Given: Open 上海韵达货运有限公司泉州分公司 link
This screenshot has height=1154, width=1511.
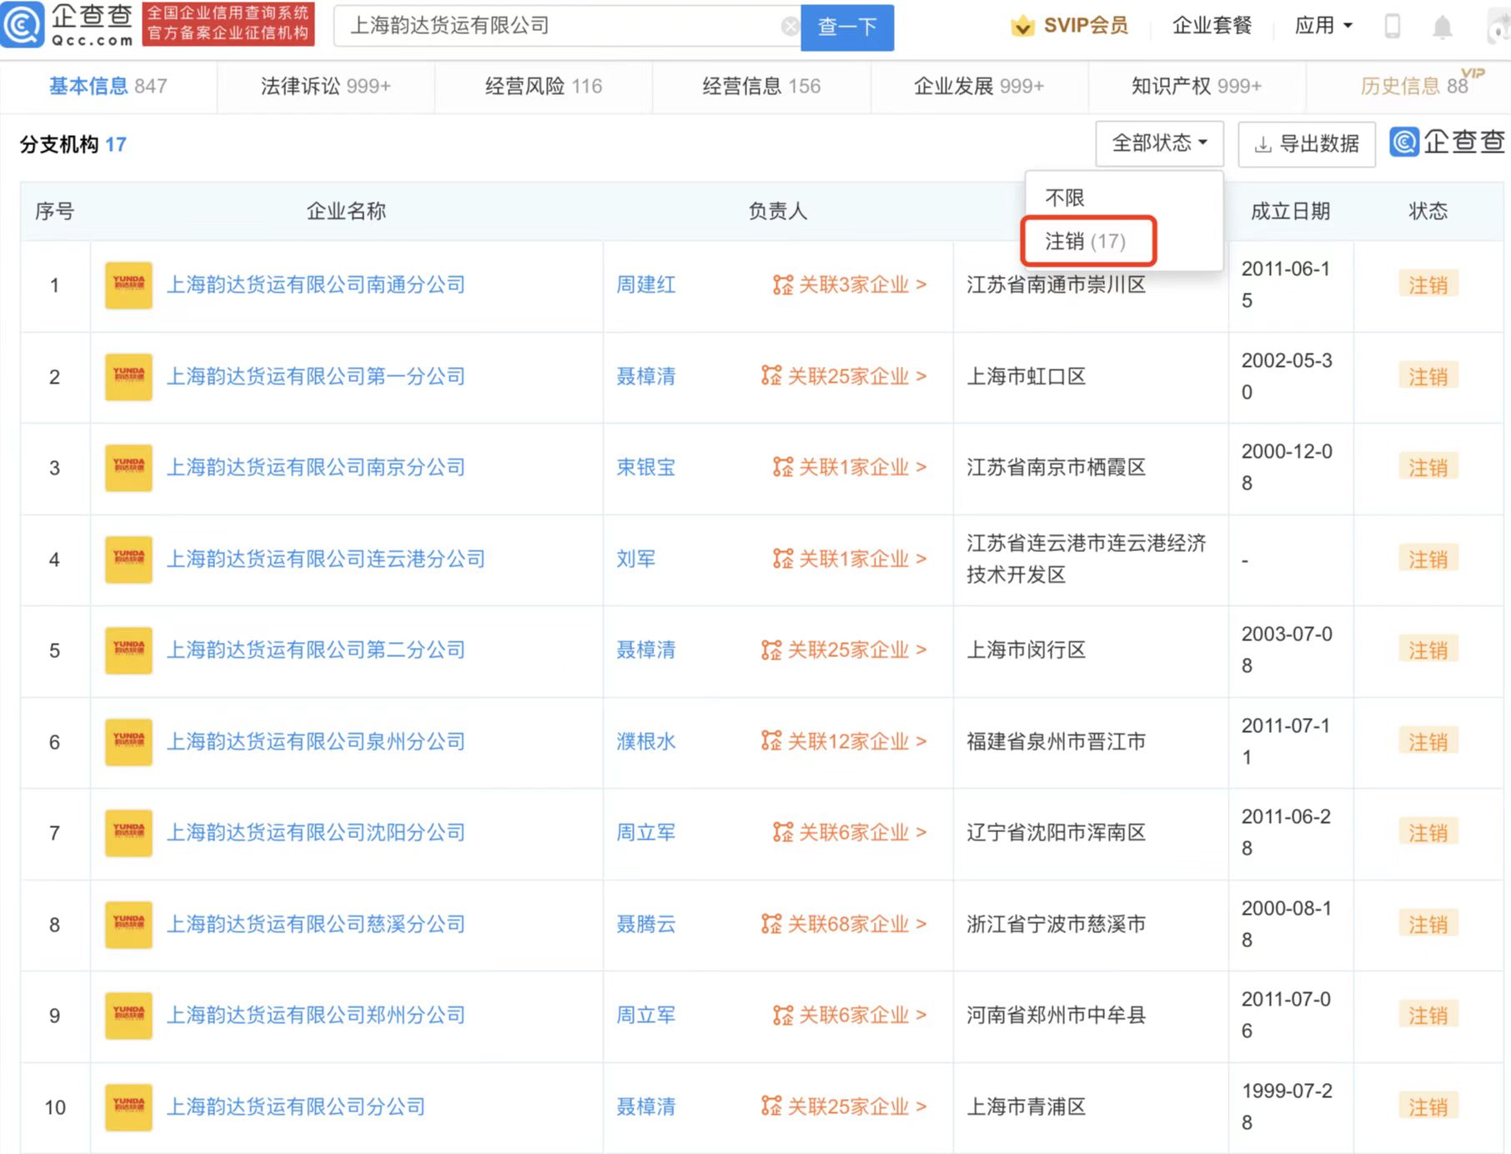Looking at the screenshot, I should pos(316,742).
